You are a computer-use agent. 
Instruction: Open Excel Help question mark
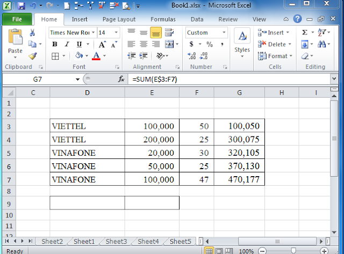point(297,19)
